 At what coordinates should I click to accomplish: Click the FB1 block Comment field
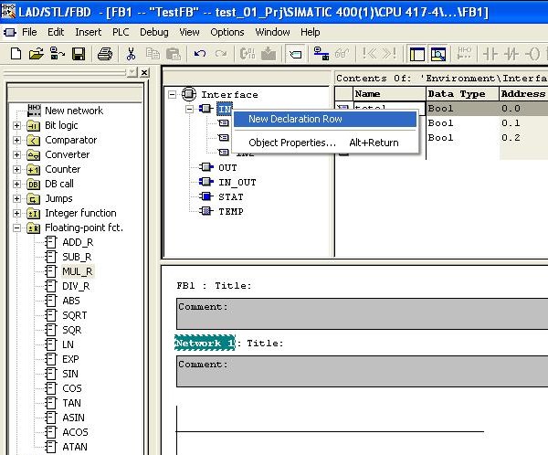362,313
